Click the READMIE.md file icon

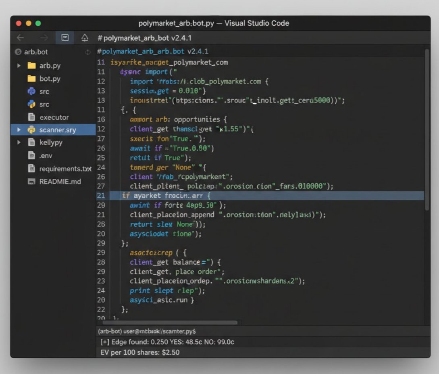[x=31, y=182]
